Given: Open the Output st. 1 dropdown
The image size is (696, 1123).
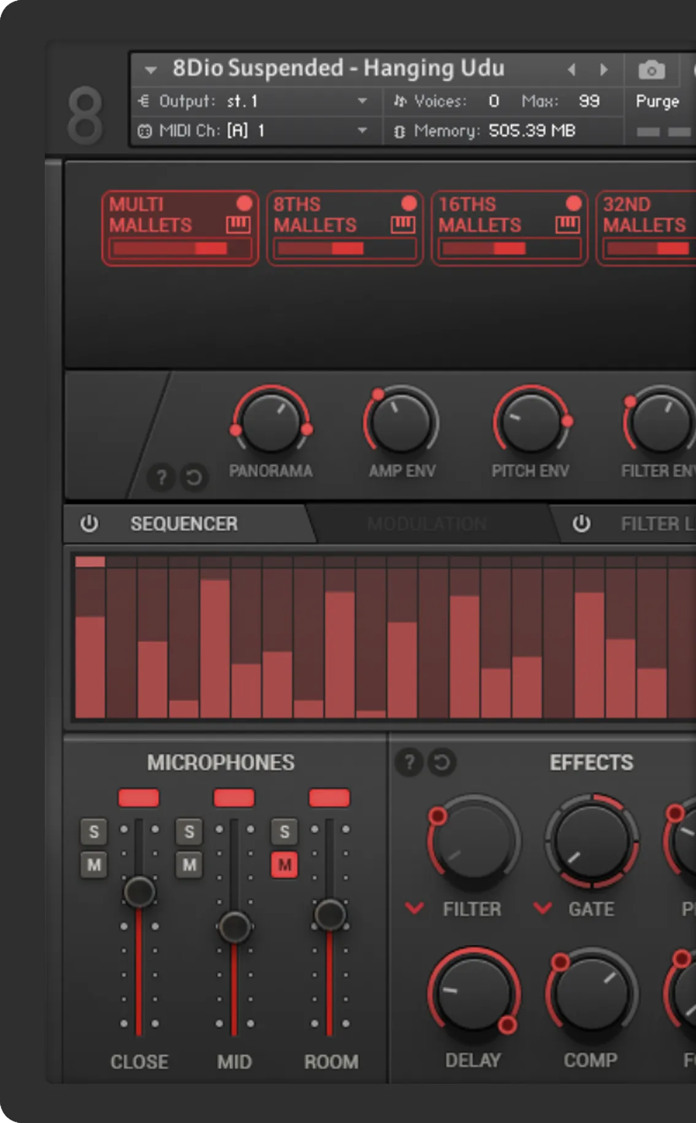Looking at the screenshot, I should pos(362,101).
